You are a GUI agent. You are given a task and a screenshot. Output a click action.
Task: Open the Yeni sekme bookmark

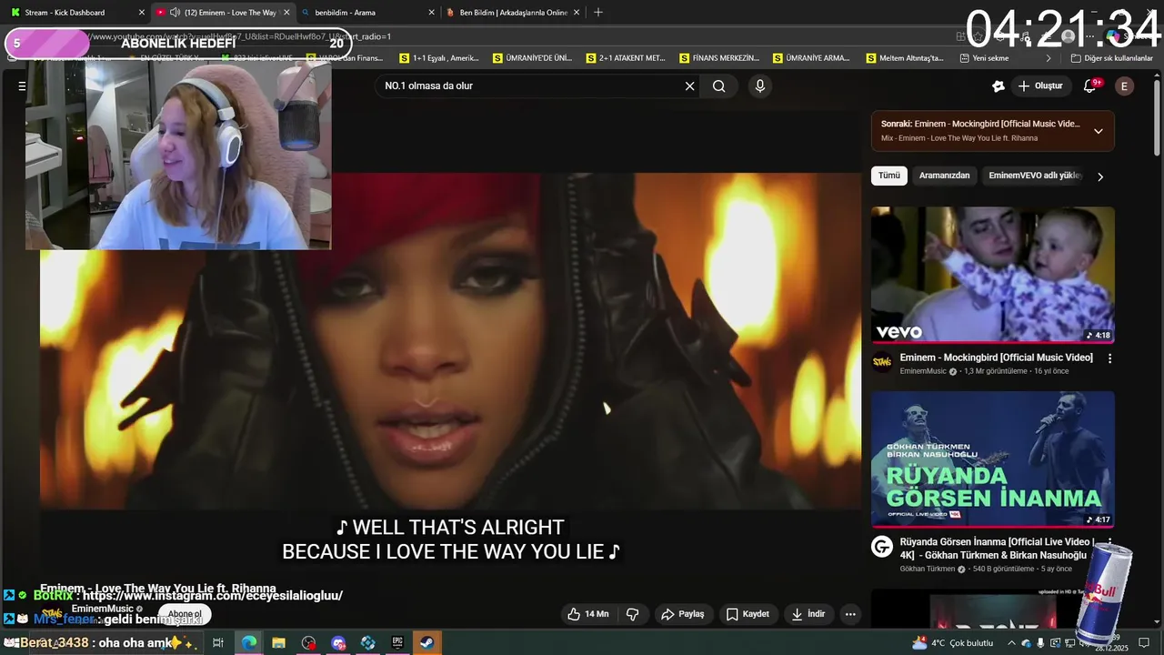pos(984,58)
